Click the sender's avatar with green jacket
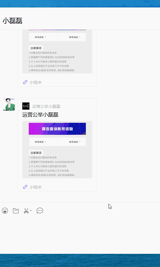The image size is (160, 267). tap(9, 104)
